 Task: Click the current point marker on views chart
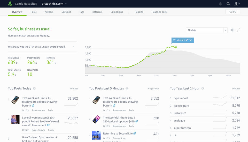176,47
